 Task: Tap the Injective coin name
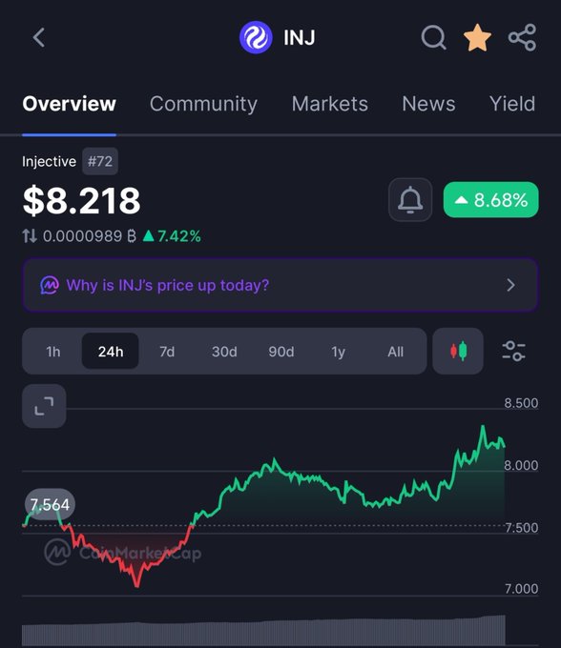[50, 161]
